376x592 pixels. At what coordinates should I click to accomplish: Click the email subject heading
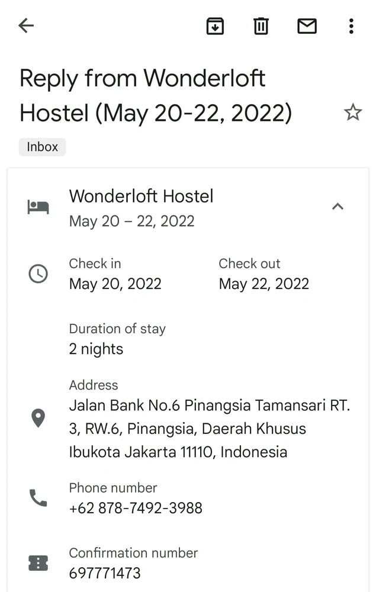coord(156,95)
